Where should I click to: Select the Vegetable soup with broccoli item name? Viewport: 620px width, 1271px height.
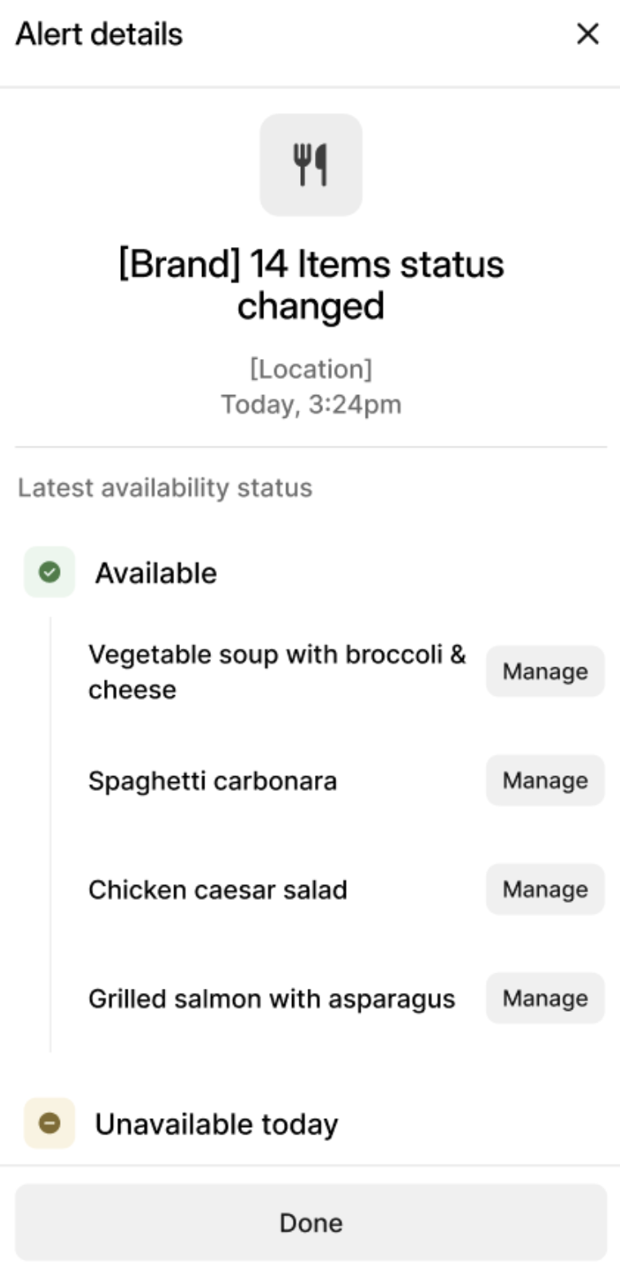coord(276,671)
